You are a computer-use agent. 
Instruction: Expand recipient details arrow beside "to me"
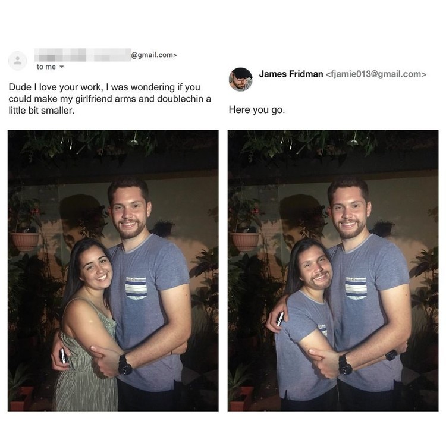(x=61, y=67)
